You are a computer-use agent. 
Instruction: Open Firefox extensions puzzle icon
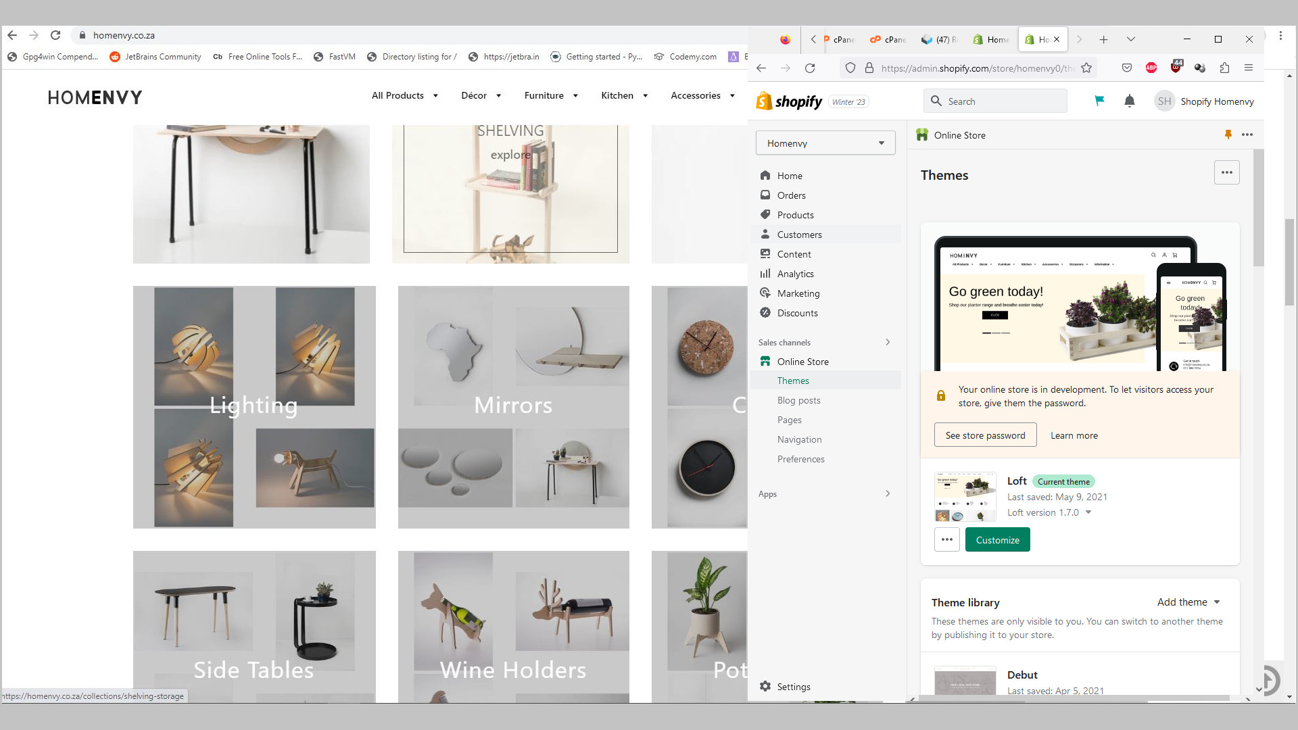point(1224,68)
